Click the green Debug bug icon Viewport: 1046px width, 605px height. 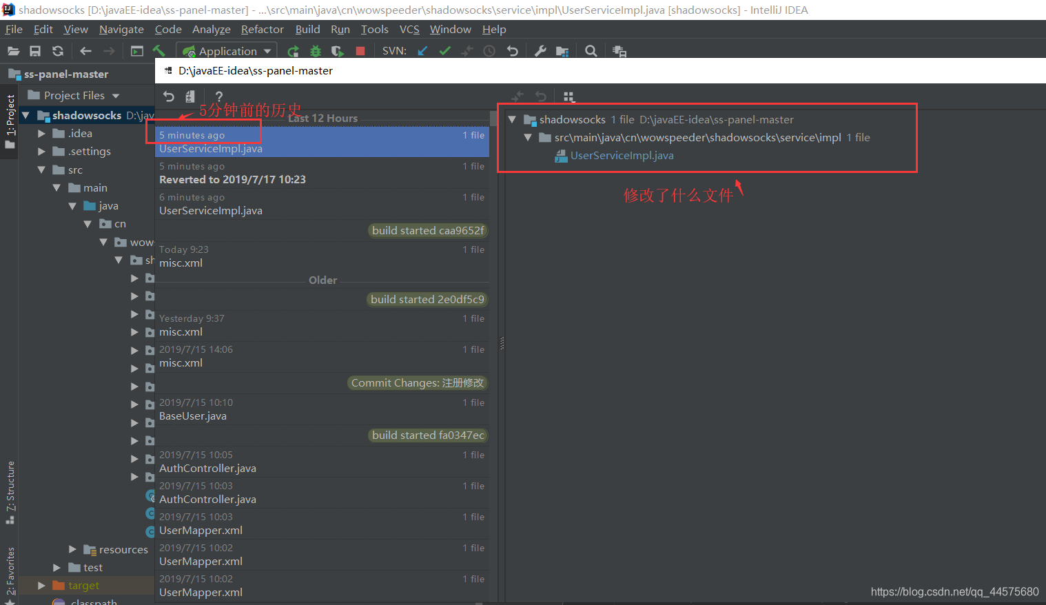(x=316, y=51)
